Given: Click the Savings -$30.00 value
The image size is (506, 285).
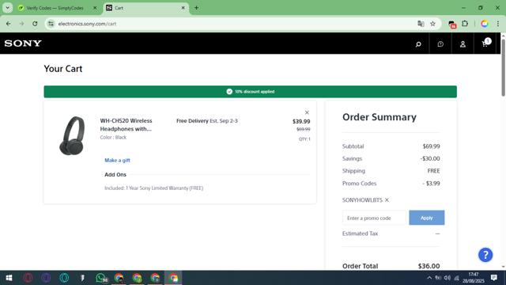Looking at the screenshot, I should point(430,158).
